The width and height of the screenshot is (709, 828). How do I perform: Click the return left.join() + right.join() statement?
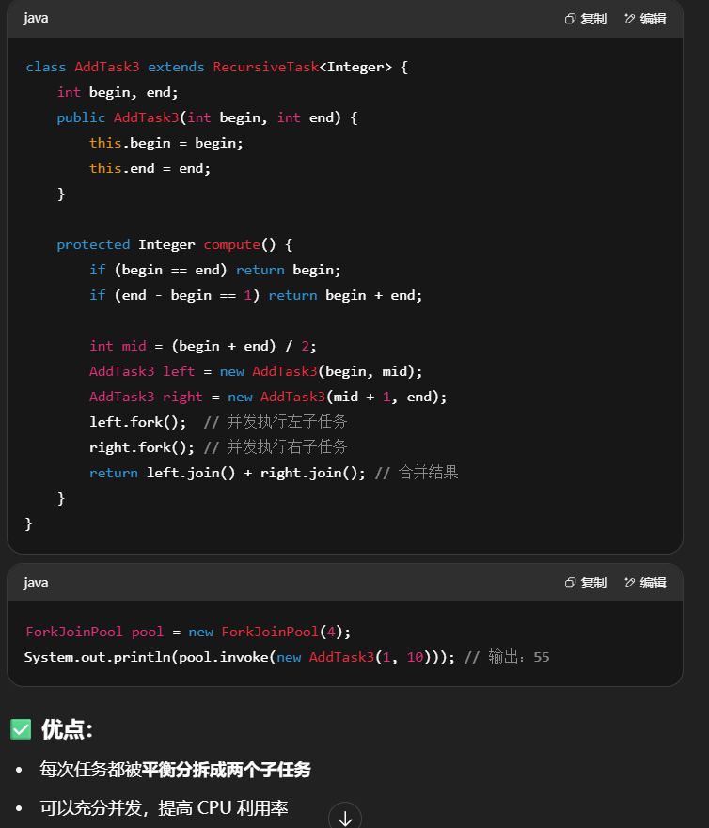tap(227, 473)
